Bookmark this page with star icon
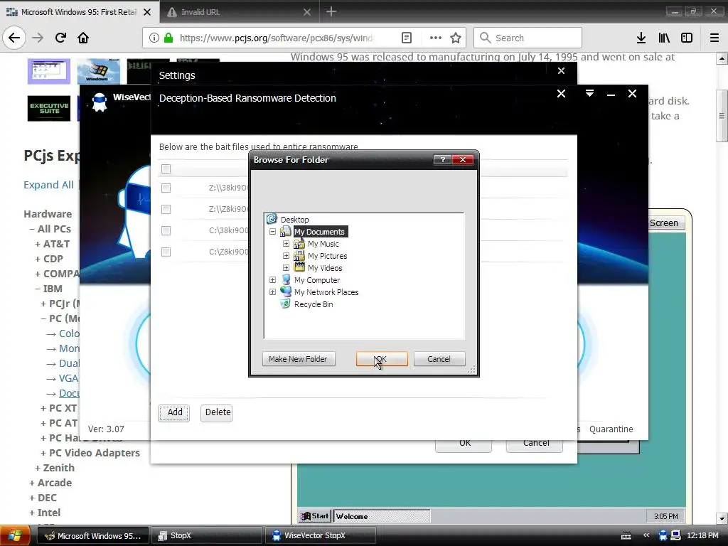This screenshot has width=728, height=546. (x=456, y=38)
